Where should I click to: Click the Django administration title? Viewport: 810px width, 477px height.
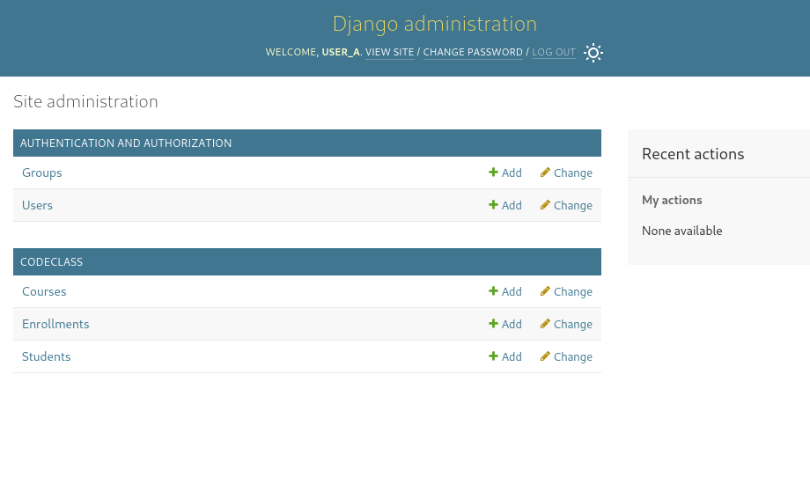point(434,24)
